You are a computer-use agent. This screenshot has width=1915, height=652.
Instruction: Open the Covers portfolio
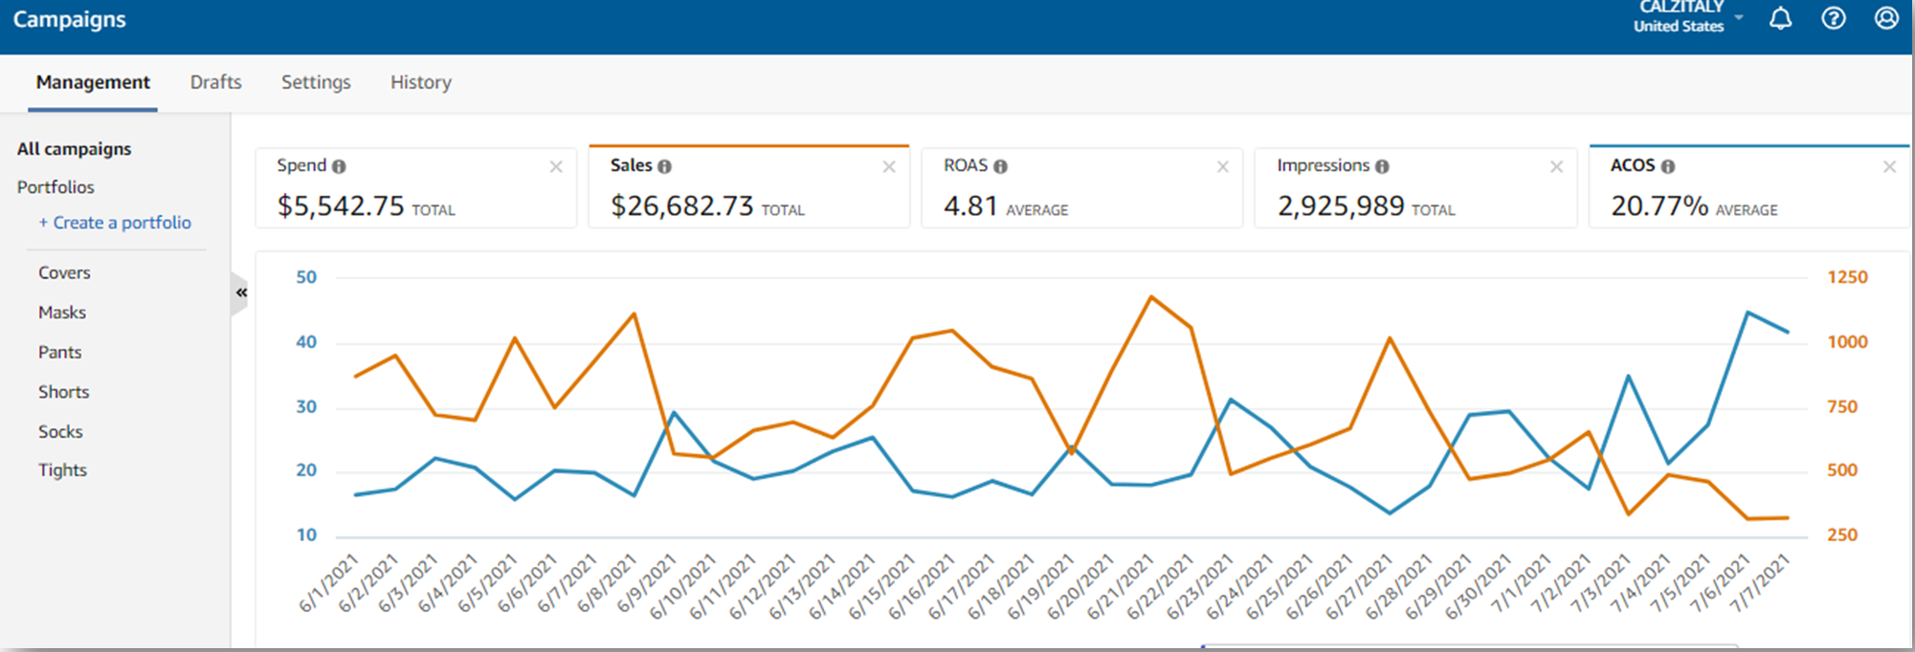click(64, 272)
